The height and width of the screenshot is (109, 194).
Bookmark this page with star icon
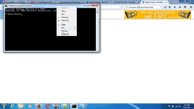point(165,7)
